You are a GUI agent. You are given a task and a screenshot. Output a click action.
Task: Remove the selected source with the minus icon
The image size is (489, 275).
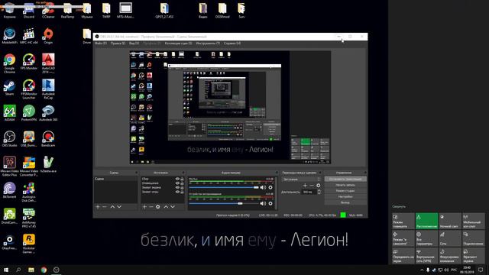(x=151, y=207)
